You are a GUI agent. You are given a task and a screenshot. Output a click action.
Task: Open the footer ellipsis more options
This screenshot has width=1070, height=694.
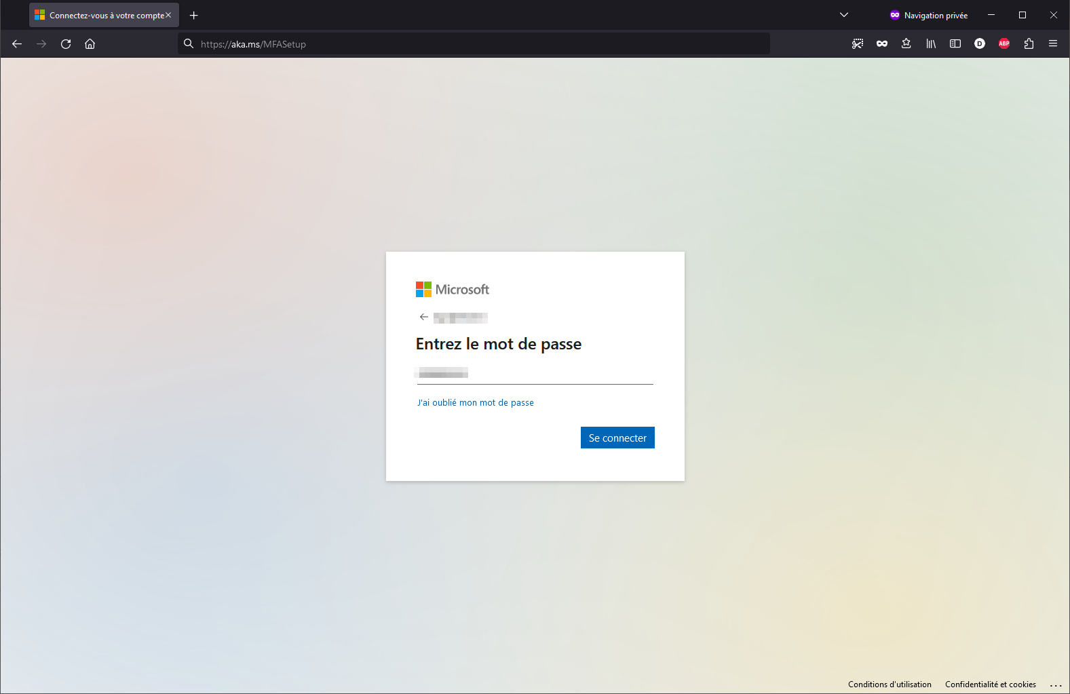pyautogui.click(x=1056, y=685)
